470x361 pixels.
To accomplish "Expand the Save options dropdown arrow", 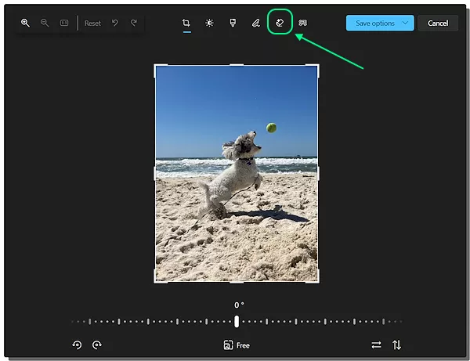I will (x=405, y=23).
